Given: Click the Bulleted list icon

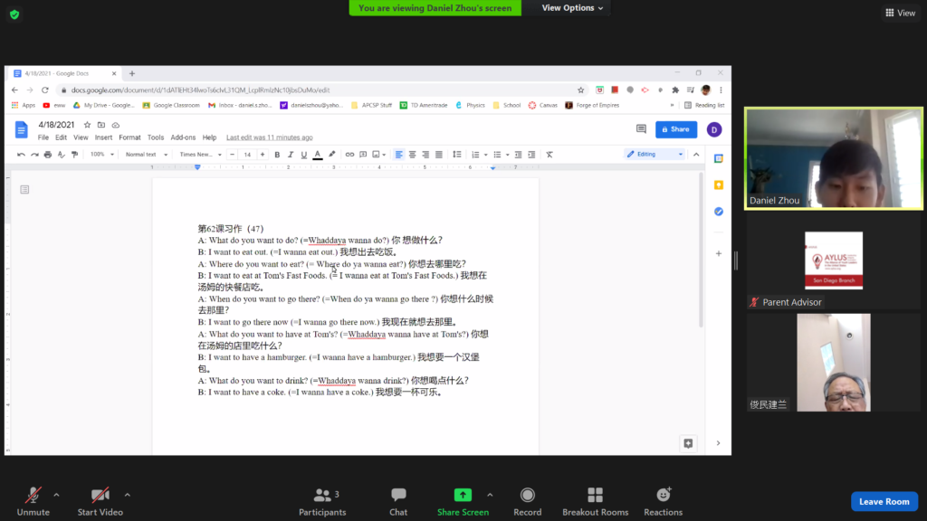Looking at the screenshot, I should (x=497, y=155).
